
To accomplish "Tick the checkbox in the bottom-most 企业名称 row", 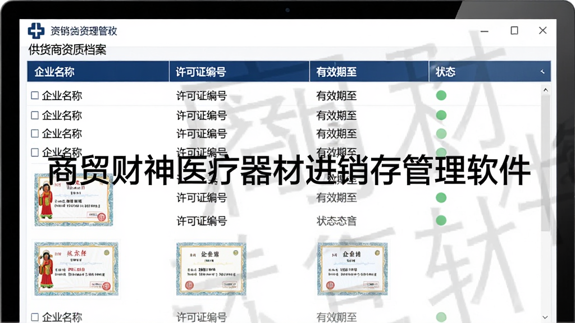I will (35, 317).
